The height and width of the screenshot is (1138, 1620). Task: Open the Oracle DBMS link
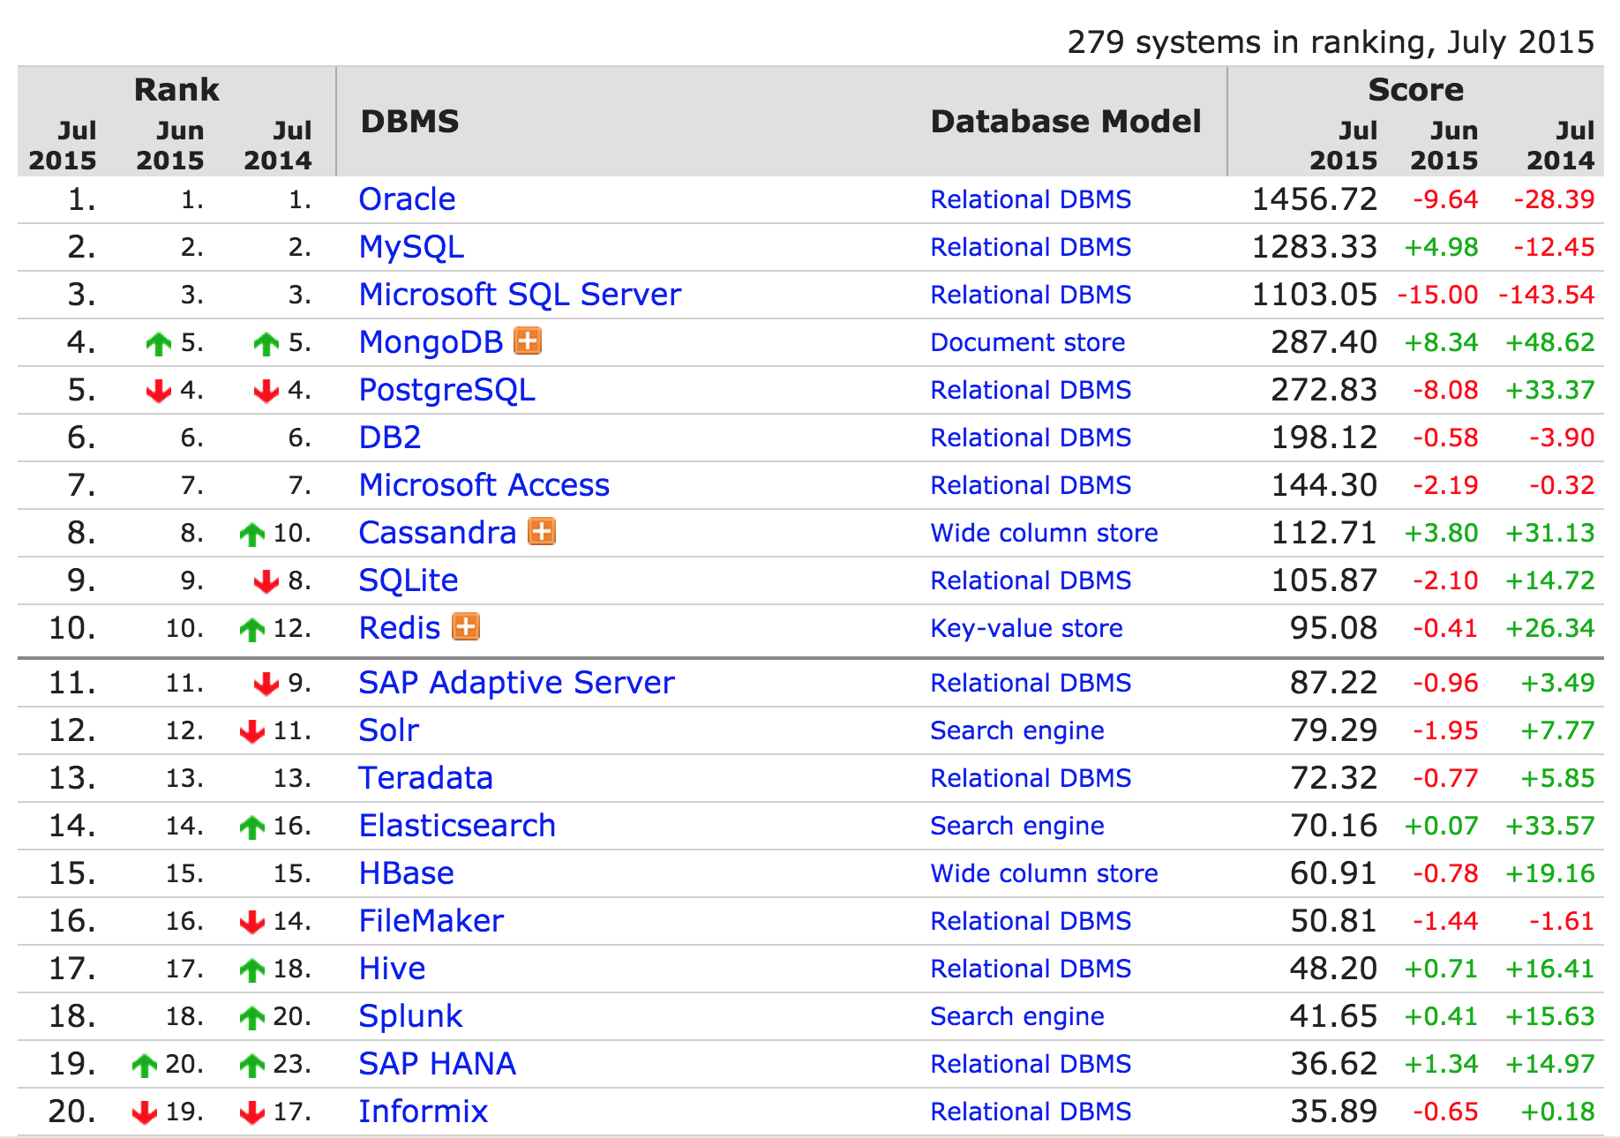tap(407, 199)
